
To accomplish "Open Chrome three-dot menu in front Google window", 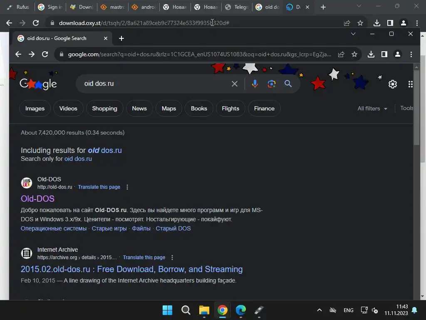I will click(411, 54).
